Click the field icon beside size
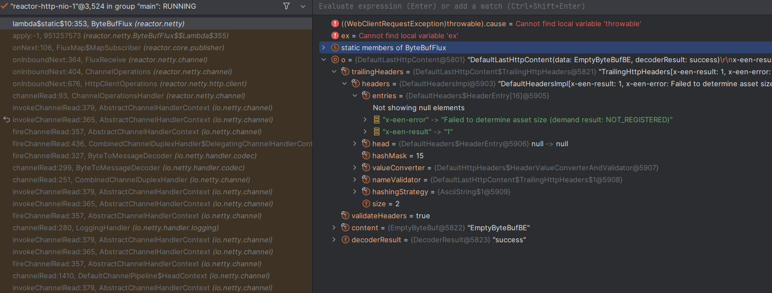 (x=366, y=204)
